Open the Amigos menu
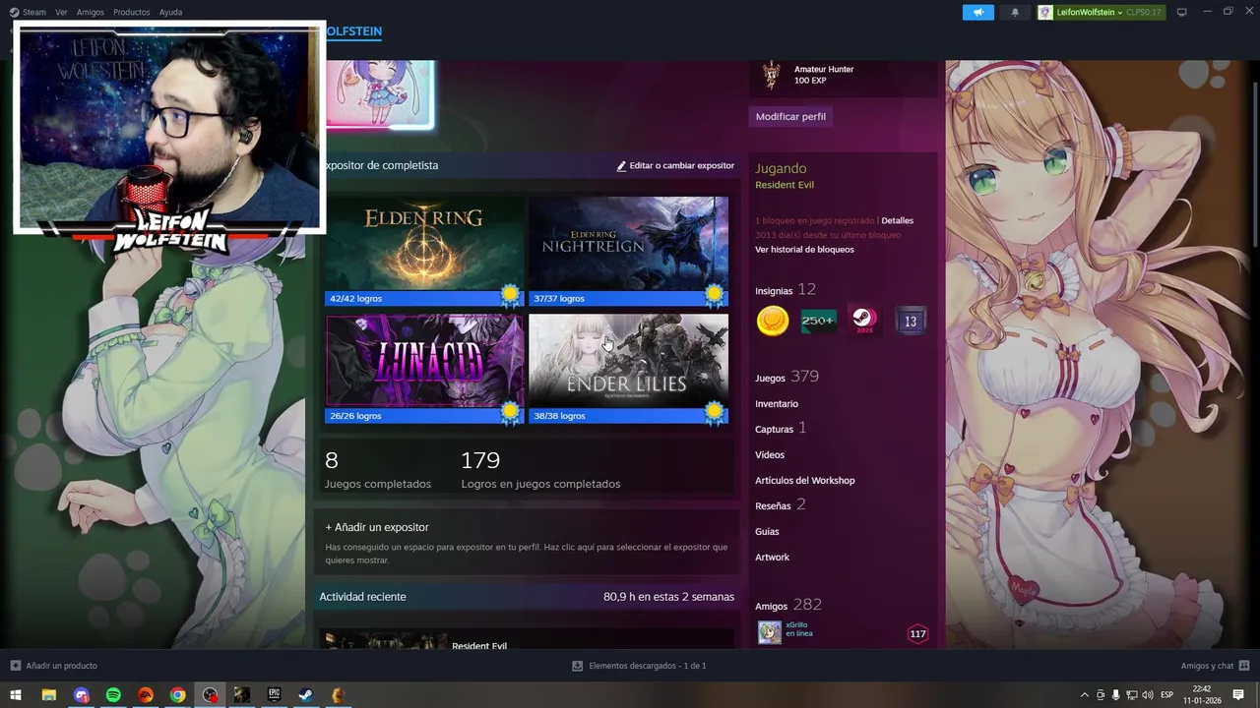The image size is (1260, 708). 91,12
